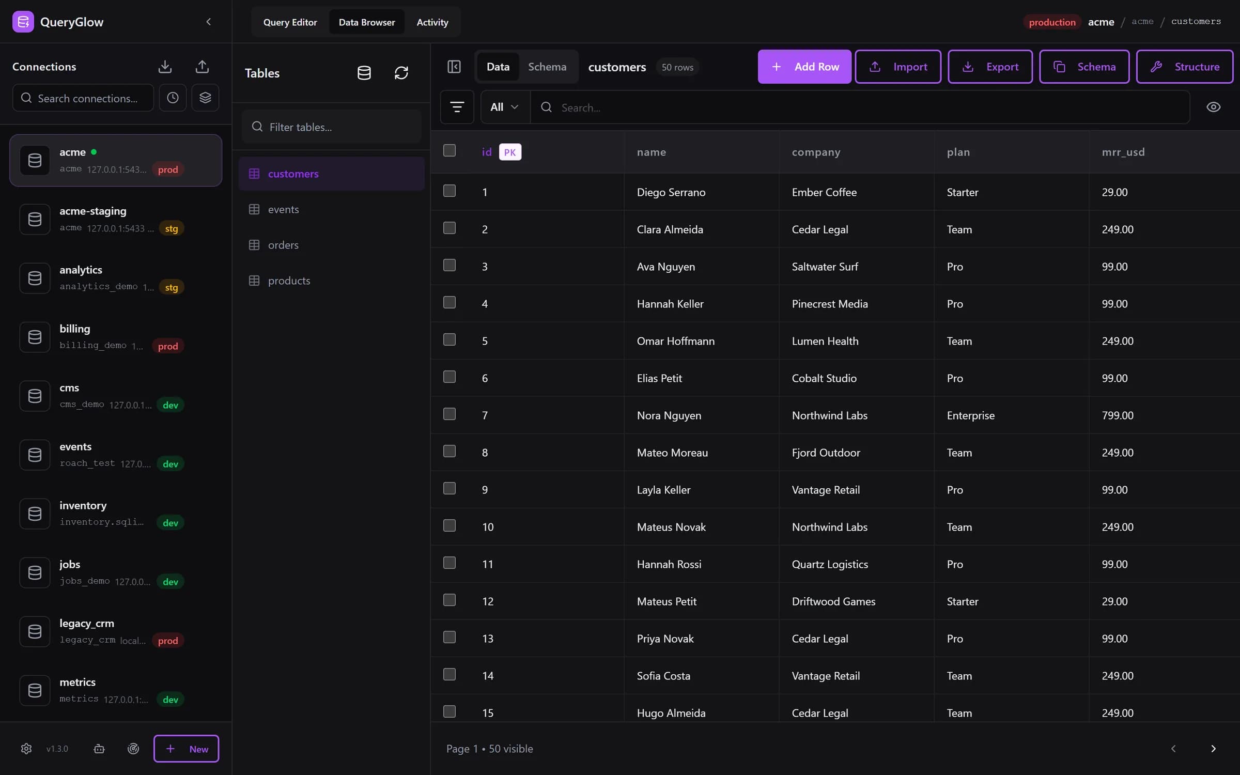This screenshot has width=1240, height=775.
Task: Create a New connection
Action: (x=187, y=748)
